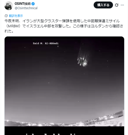Click the Zaid M. Al-Abbadi watermark
The height and width of the screenshot is (135, 128).
(x=46, y=43)
